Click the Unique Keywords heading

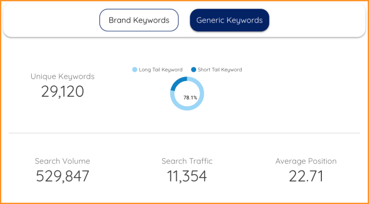pos(63,76)
